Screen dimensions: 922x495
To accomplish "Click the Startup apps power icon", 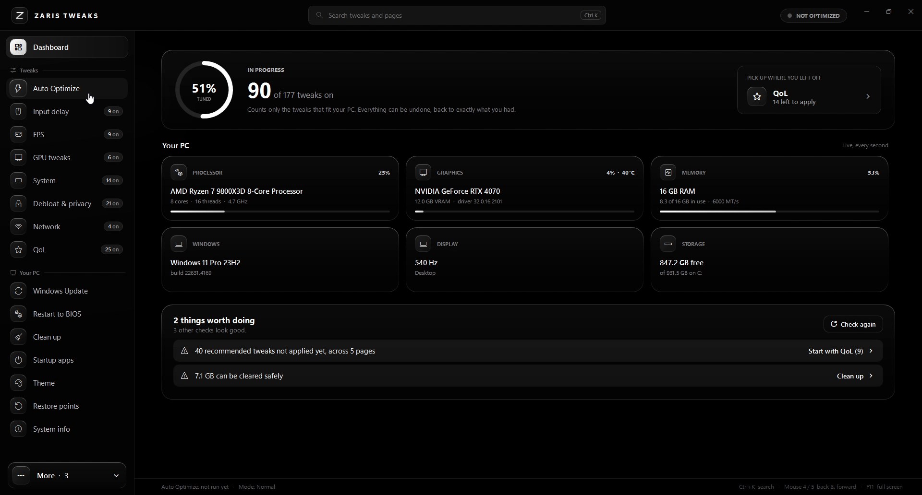I will click(x=18, y=360).
